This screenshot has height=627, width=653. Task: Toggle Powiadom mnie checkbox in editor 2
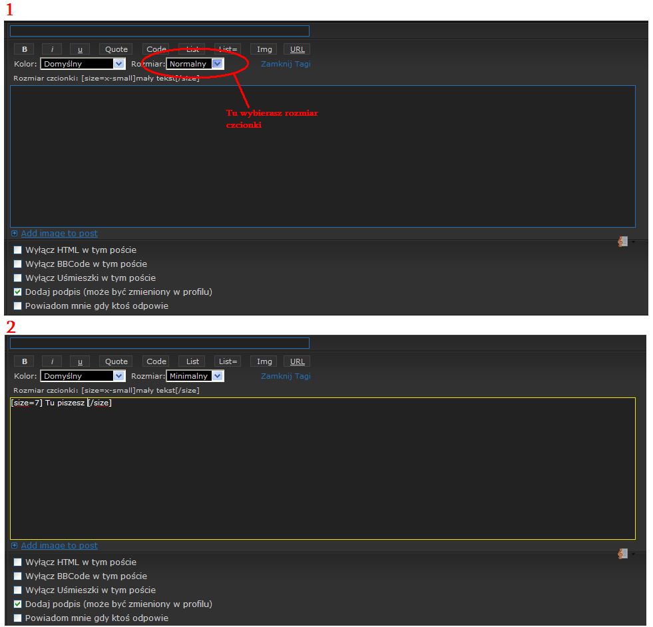point(17,618)
